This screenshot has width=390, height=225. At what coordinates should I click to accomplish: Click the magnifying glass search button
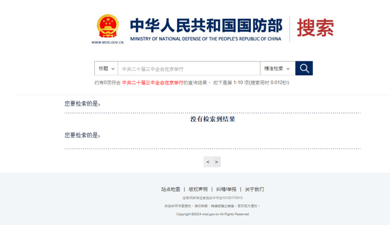coord(304,68)
